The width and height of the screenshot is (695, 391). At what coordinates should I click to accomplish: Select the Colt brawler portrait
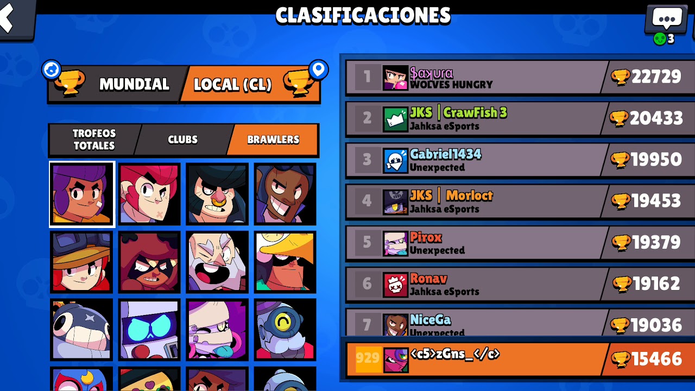tap(149, 194)
